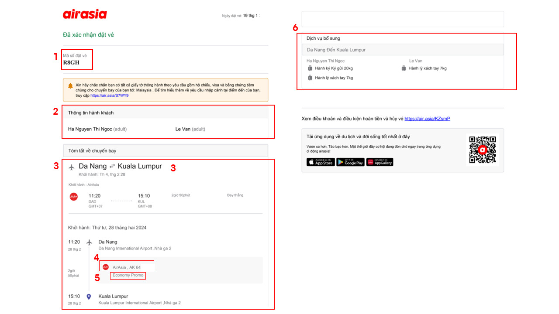Image resolution: width=559 pixels, height=314 pixels.
Task: Click 'Le Van' name in additional services
Action: pos(416,61)
